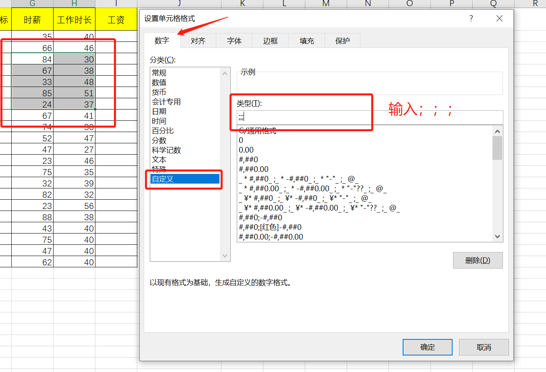Image resolution: width=546 pixels, height=372 pixels.
Task: Select 货币 in the category list
Action: coord(159,92)
